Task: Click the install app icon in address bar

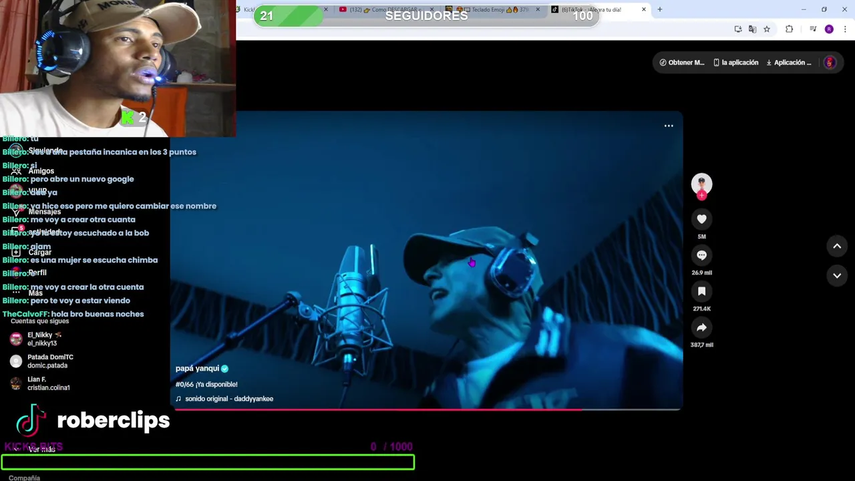Action: point(738,29)
